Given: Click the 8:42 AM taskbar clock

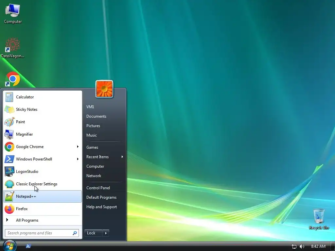Looking at the screenshot, I should (318, 246).
